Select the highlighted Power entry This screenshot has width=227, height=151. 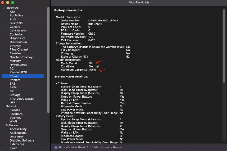[x=23, y=76]
